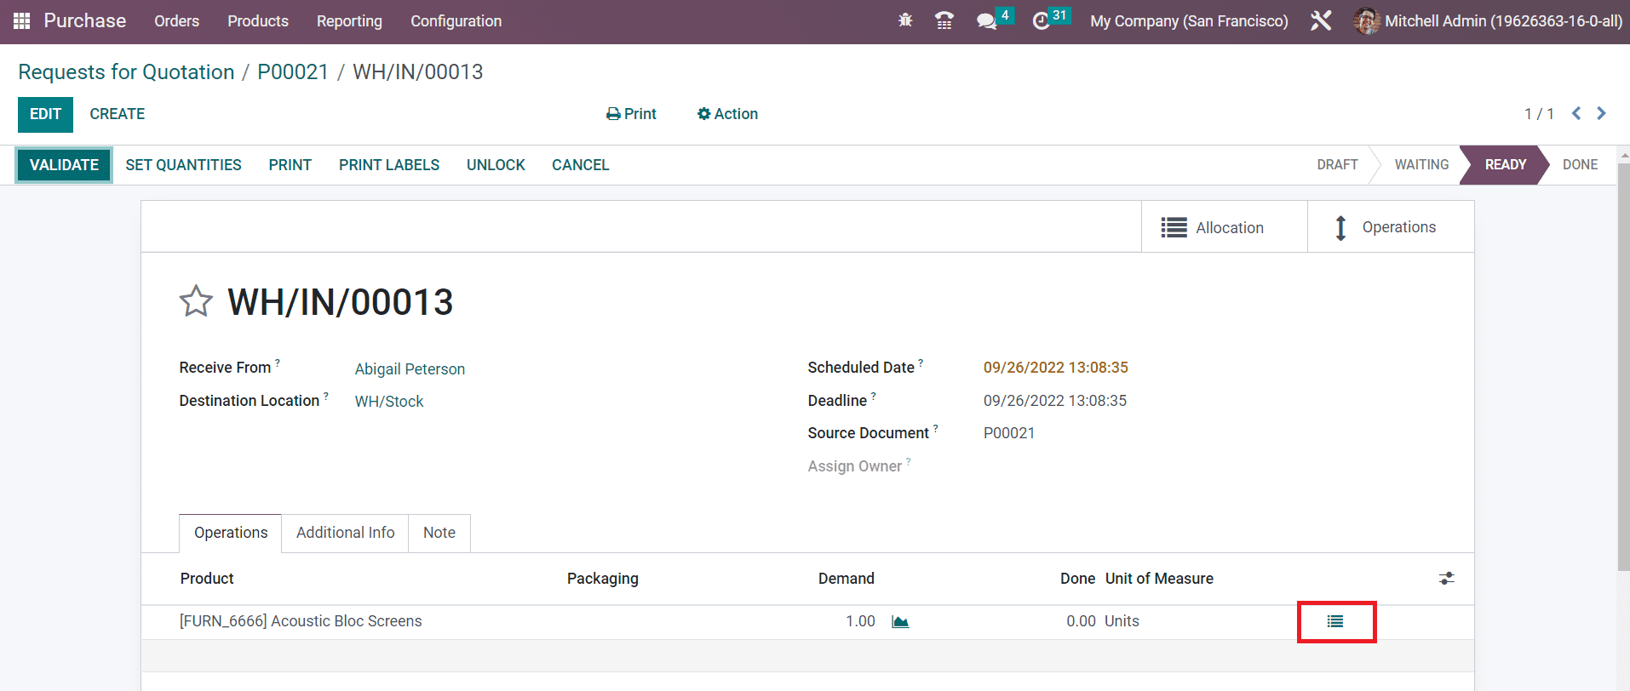Expand the Print dropdown menu
The image size is (1630, 691).
click(x=631, y=114)
